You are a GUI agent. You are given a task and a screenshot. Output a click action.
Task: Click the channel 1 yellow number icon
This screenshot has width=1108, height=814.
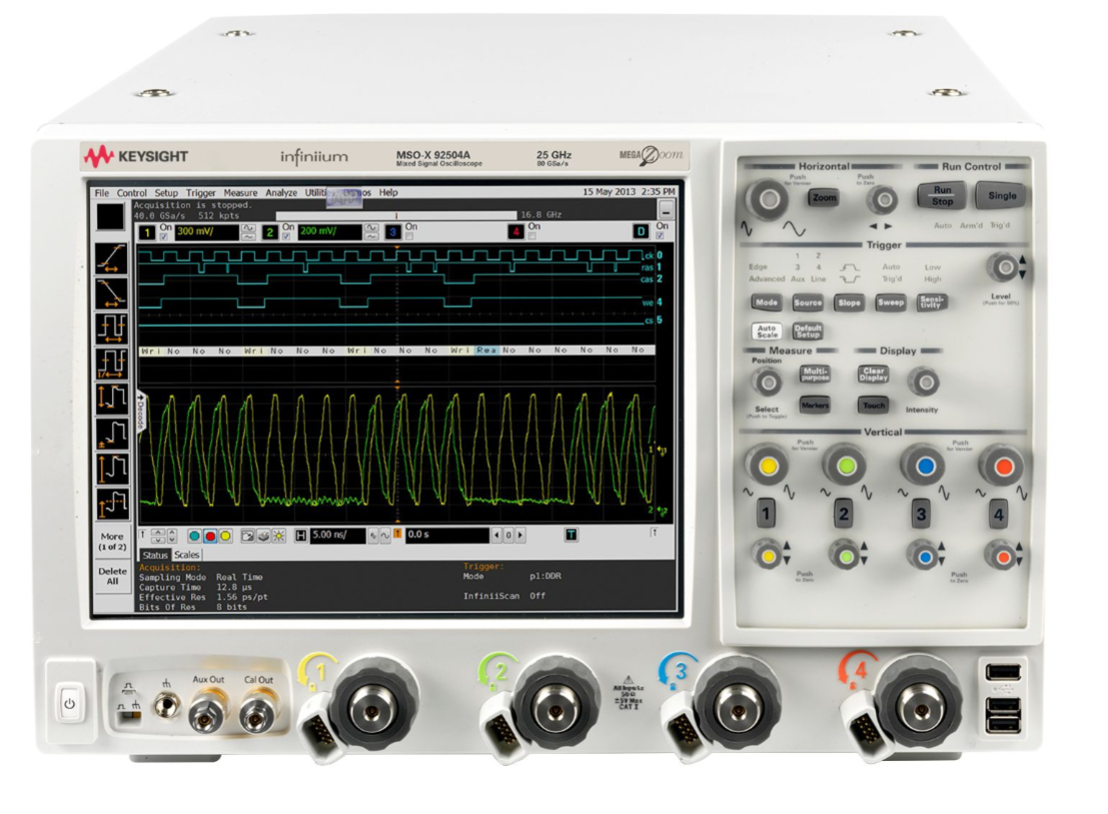pos(145,233)
